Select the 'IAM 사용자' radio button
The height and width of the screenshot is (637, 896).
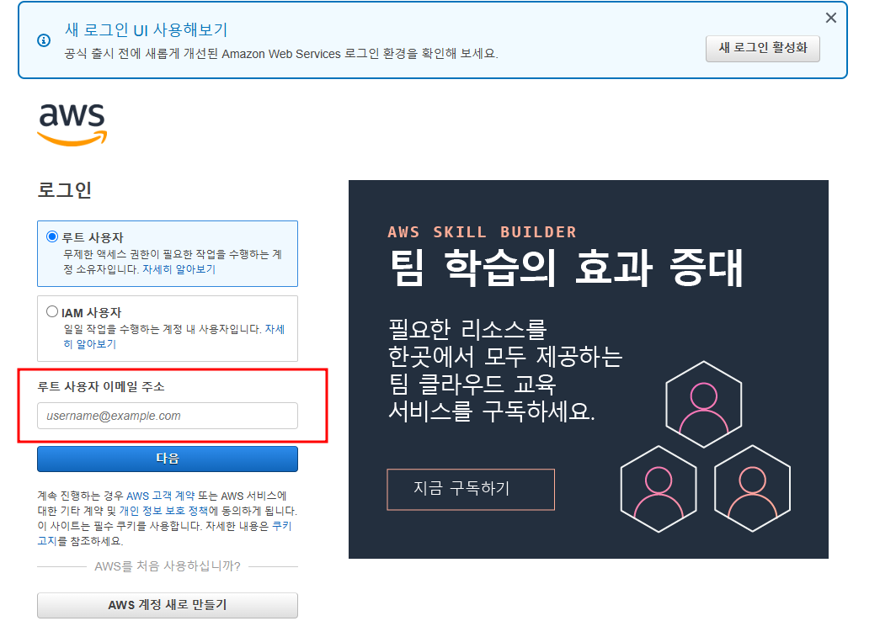coord(52,311)
